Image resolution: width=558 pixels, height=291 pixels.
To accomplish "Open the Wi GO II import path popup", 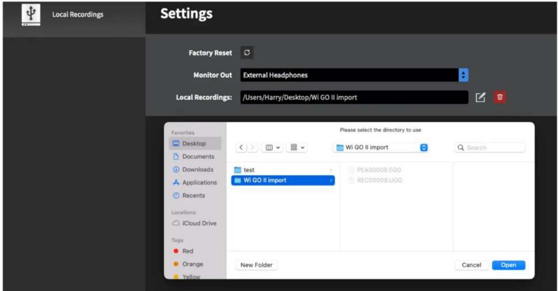I will pos(381,147).
